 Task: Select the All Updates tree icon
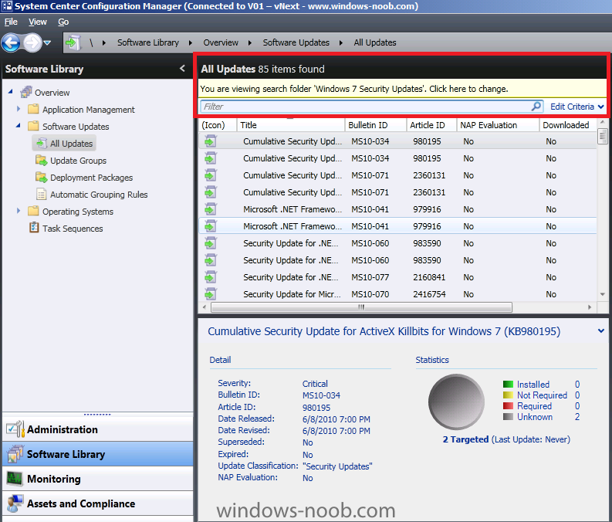(x=42, y=144)
